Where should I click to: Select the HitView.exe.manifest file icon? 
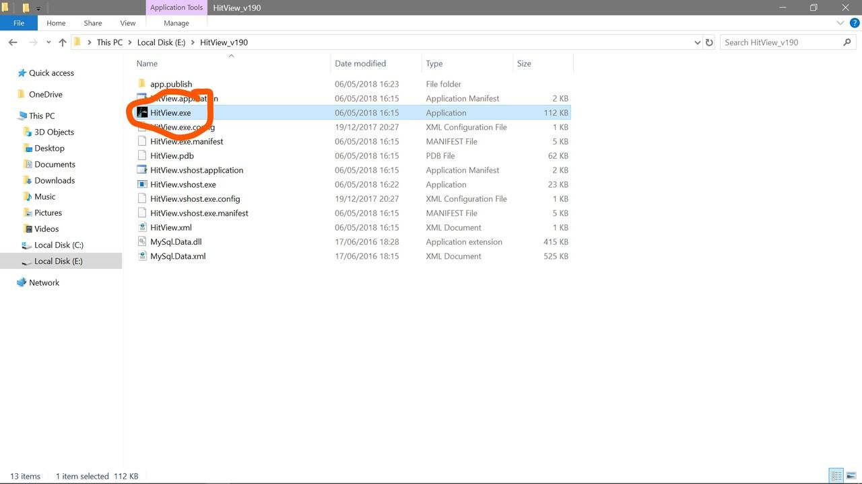(x=141, y=142)
